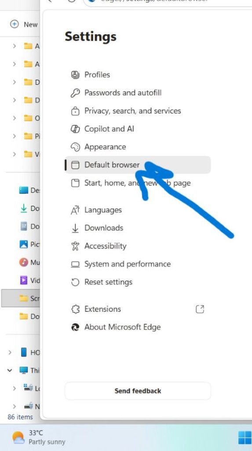Expand the V folder in File Explorer tree
252x451 pixels.
[x=14, y=154]
